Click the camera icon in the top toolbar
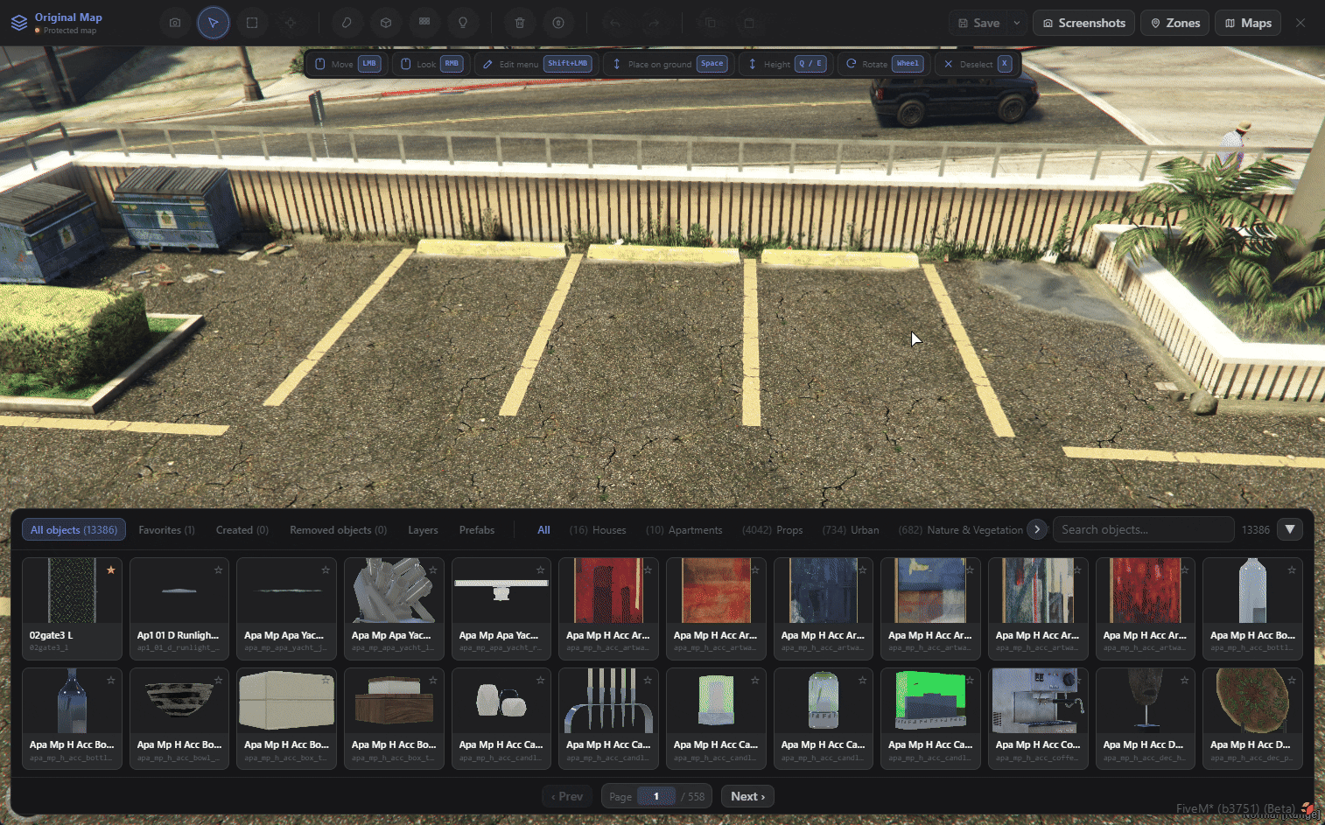 click(175, 23)
